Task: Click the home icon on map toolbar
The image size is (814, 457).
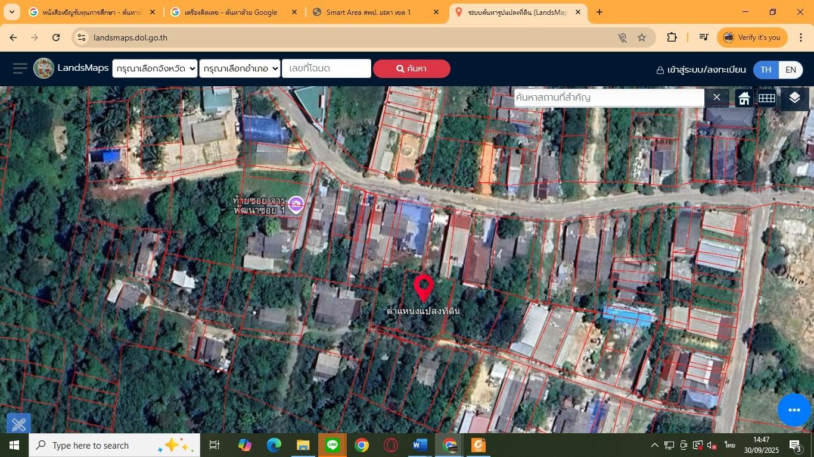Action: coord(744,98)
